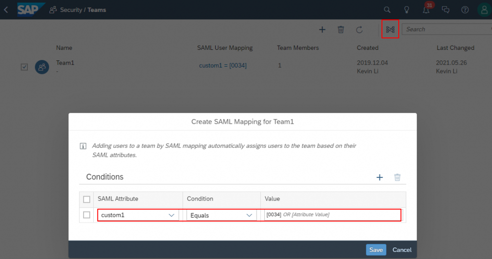The width and height of the screenshot is (492, 259).
Task: Check the select-all conditions checkbox
Action: coord(86,199)
